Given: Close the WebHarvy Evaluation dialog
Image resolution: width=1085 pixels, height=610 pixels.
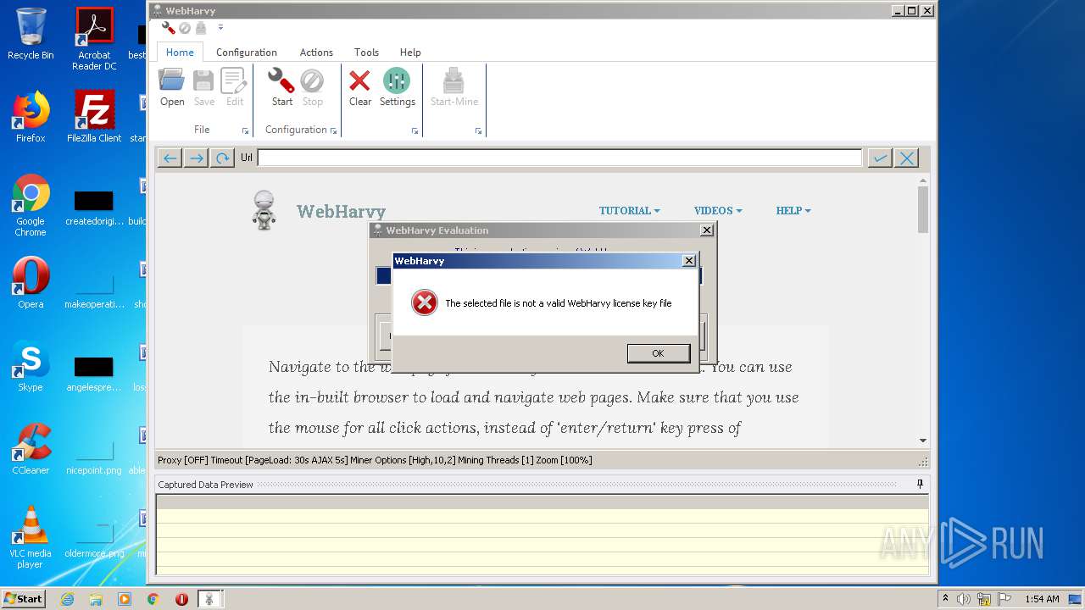Looking at the screenshot, I should pos(707,230).
